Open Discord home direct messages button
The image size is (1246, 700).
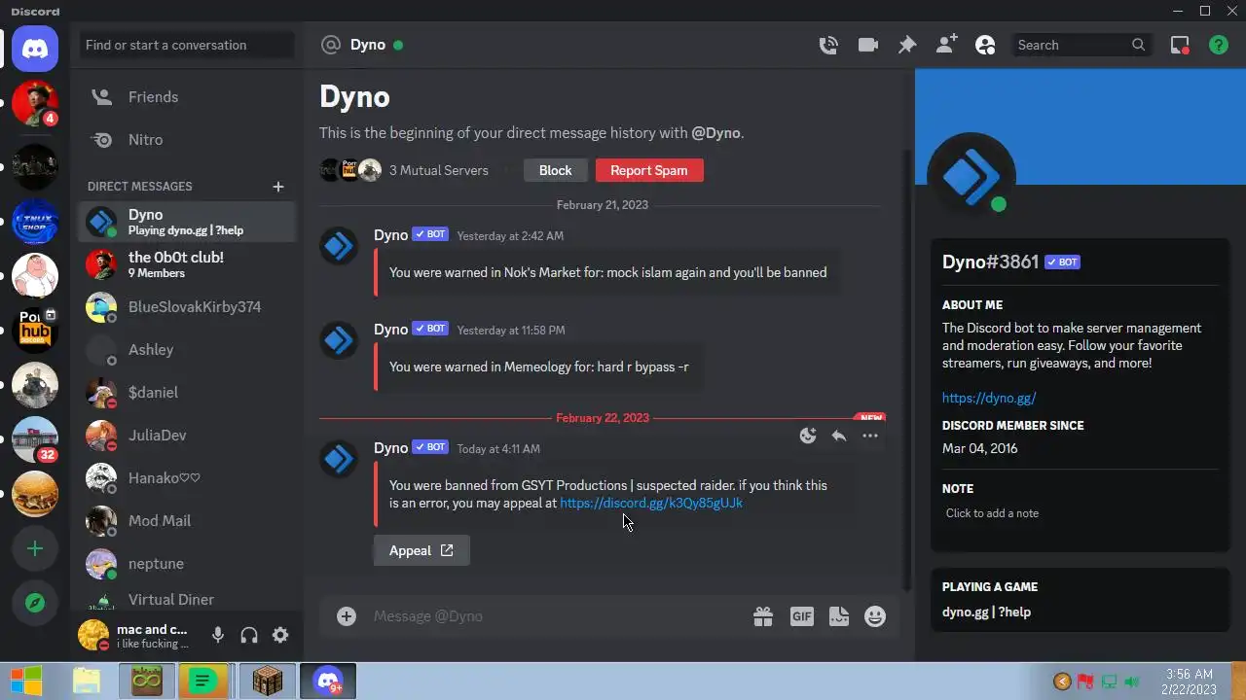(35, 47)
